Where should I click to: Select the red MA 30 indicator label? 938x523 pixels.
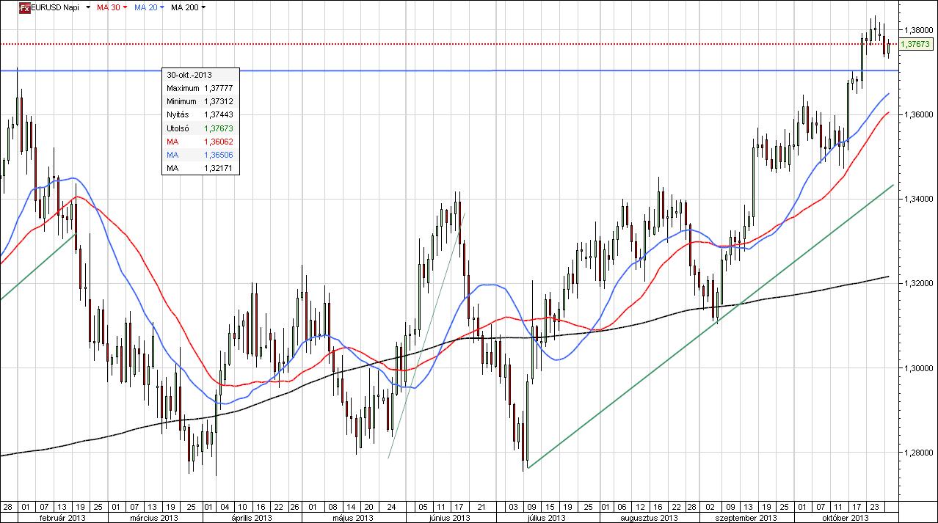click(x=109, y=7)
